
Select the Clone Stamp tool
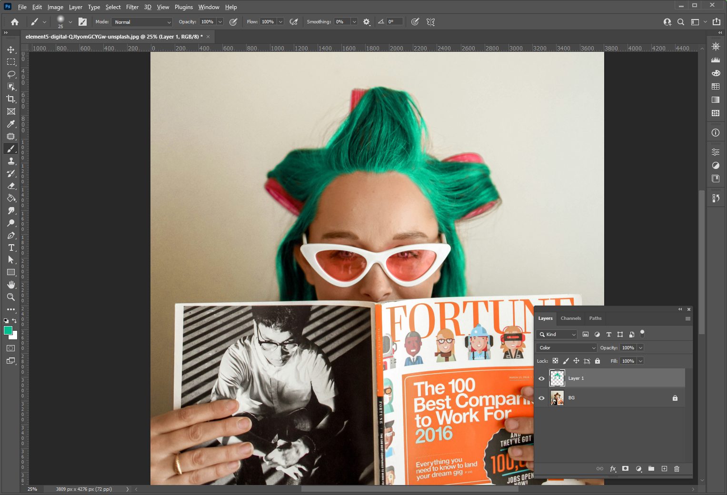11,161
